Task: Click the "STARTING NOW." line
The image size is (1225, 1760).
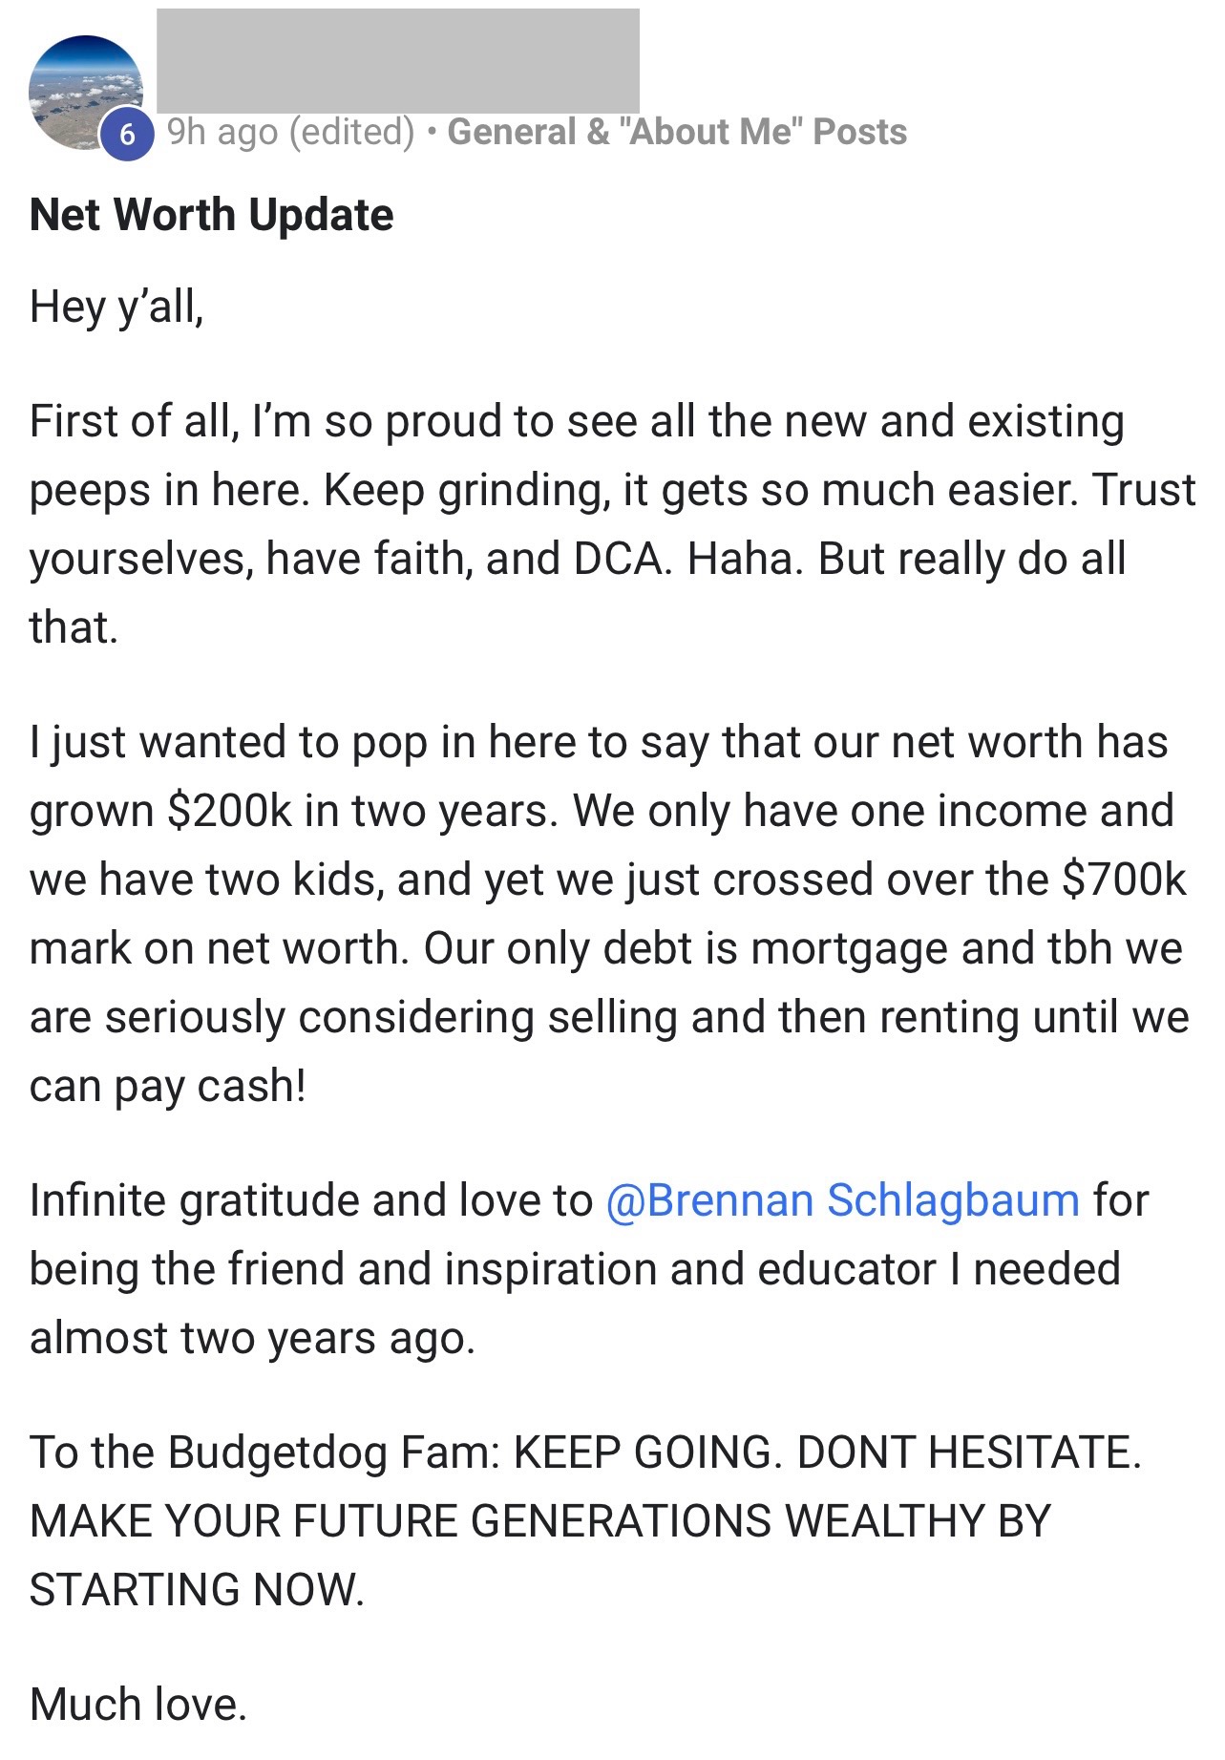Action: point(198,1590)
